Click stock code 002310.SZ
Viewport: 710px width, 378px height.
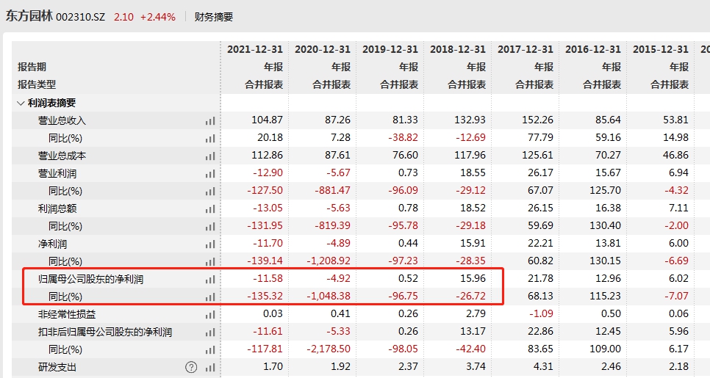tap(80, 17)
